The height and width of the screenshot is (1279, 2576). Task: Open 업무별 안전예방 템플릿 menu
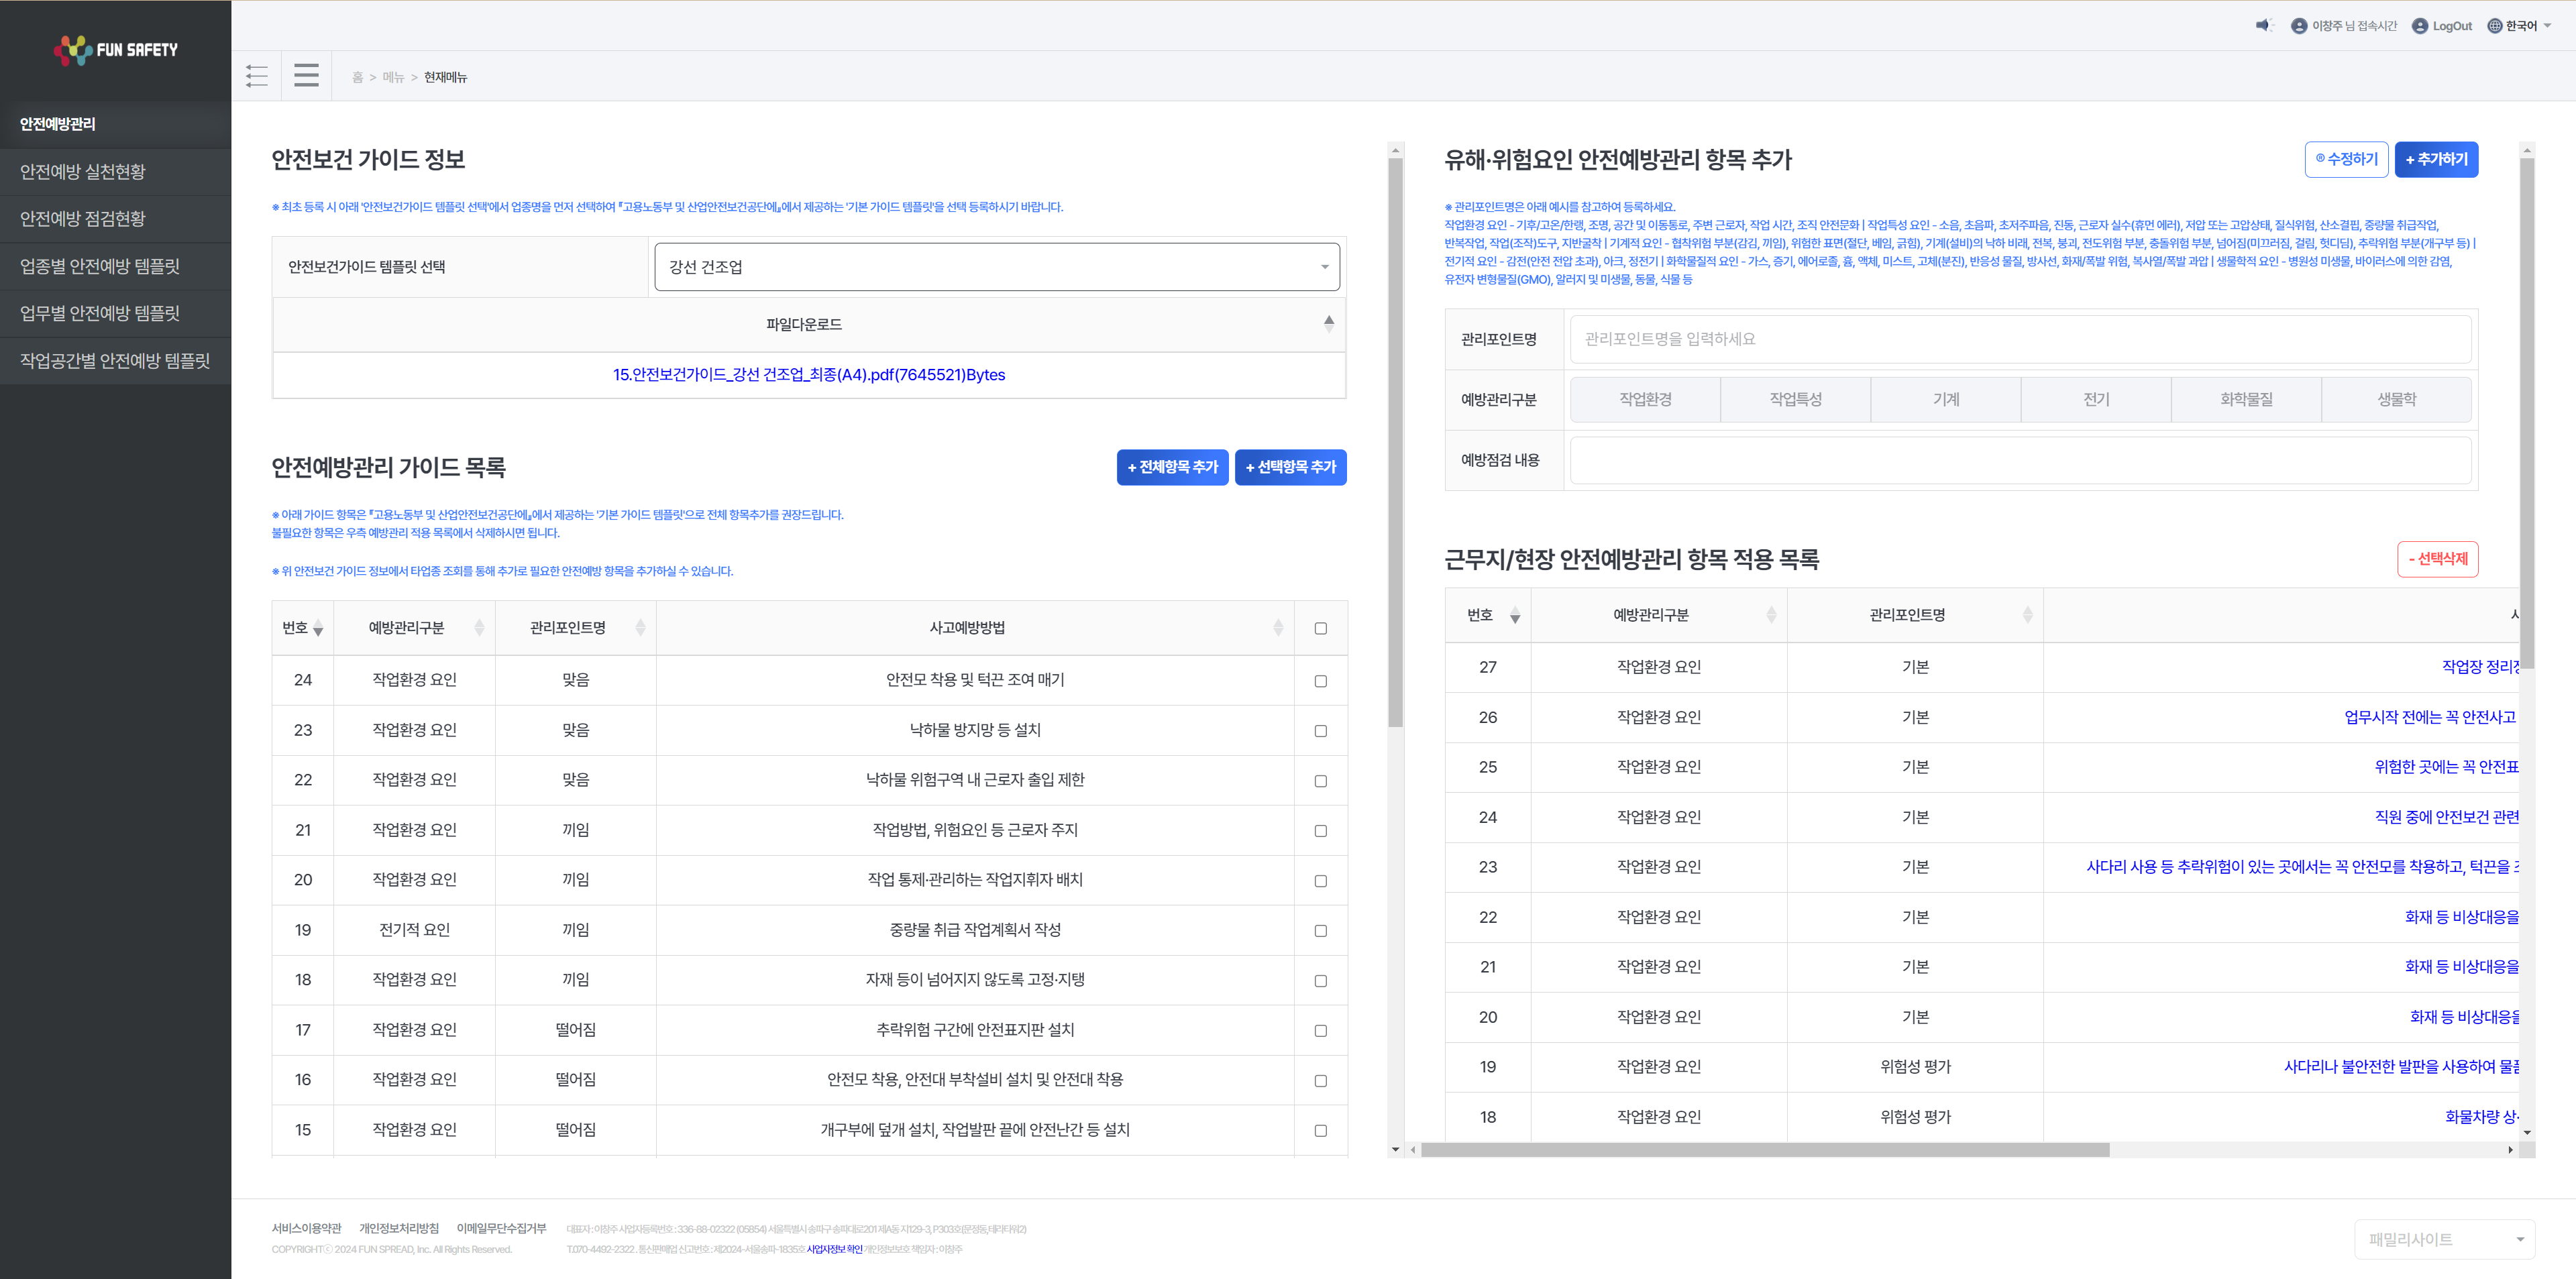pos(115,314)
